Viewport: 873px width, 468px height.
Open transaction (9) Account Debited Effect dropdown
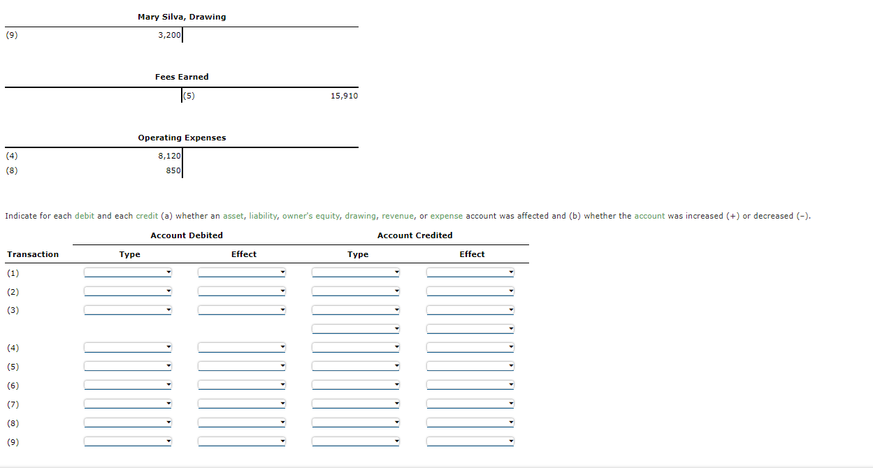(242, 441)
